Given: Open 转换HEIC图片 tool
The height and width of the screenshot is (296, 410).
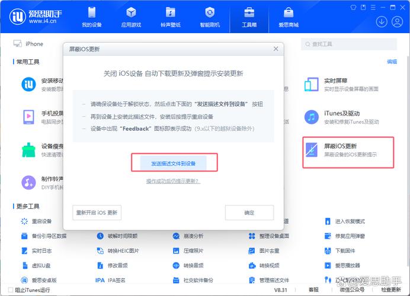Looking at the screenshot, I should (118, 251).
